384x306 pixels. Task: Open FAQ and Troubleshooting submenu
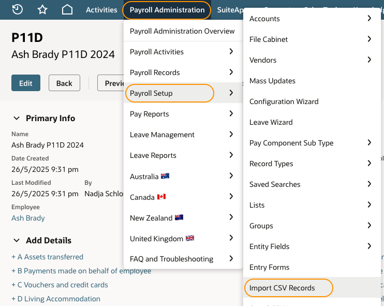[183, 259]
